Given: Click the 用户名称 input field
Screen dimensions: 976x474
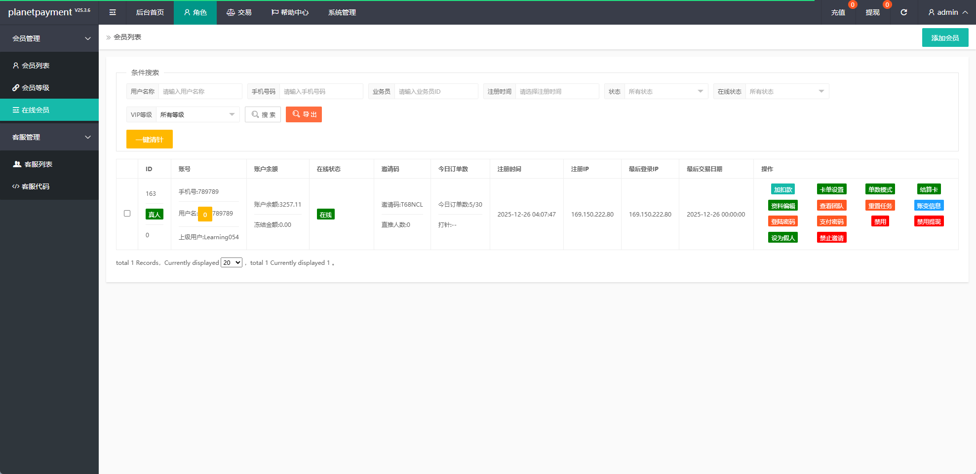Looking at the screenshot, I should click(200, 91).
